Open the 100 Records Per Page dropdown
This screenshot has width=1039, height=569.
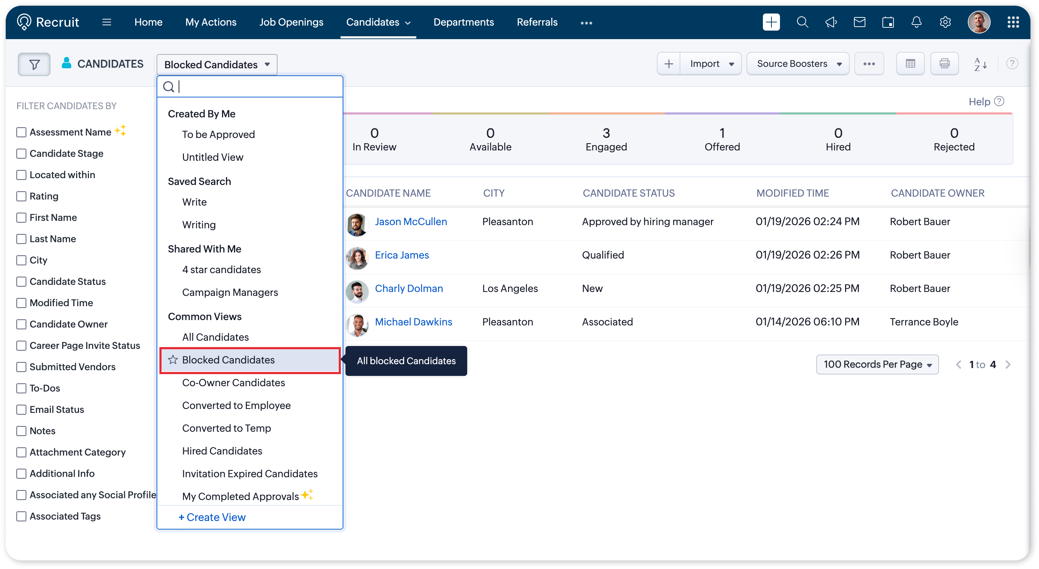pos(877,364)
